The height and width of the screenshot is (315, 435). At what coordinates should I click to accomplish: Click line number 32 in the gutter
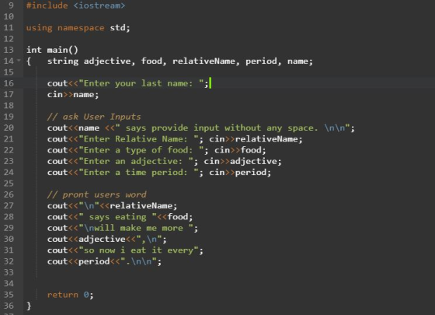(x=9, y=261)
